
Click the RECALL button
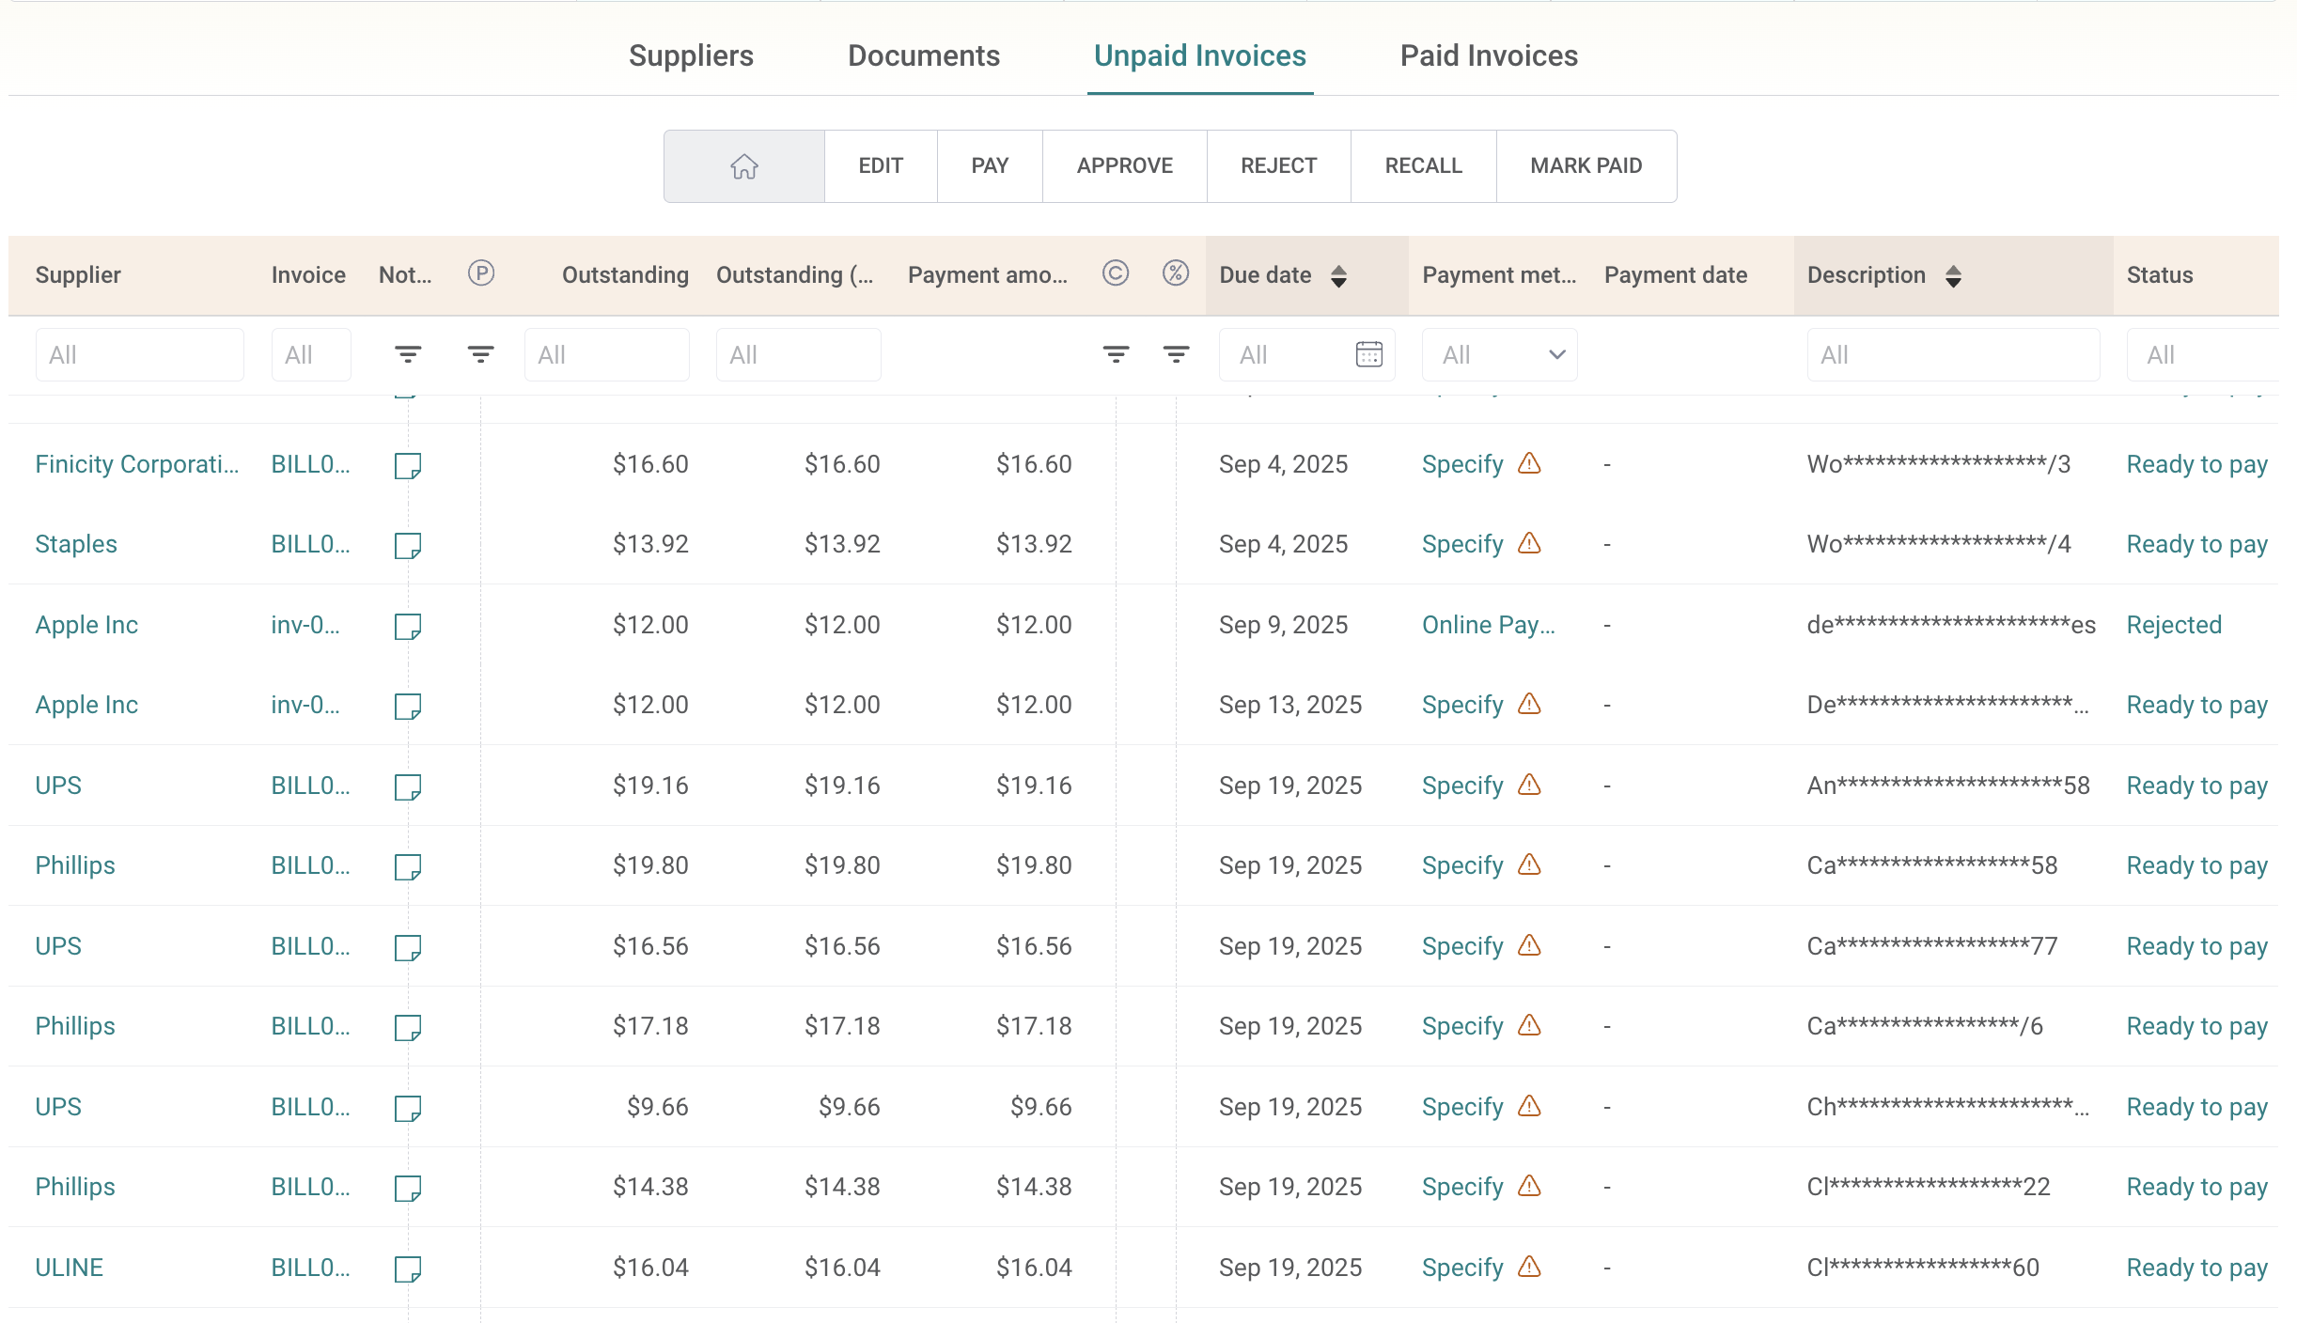(x=1424, y=166)
